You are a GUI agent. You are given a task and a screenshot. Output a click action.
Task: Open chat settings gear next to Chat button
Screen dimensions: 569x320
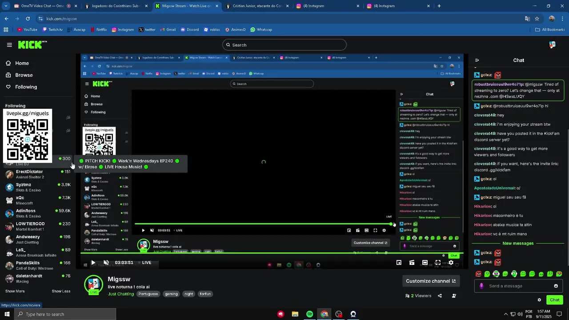pos(539,300)
